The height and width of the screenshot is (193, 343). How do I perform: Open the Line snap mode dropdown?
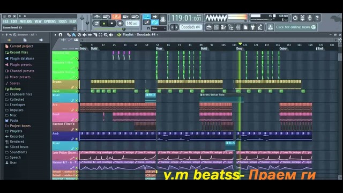159,28
